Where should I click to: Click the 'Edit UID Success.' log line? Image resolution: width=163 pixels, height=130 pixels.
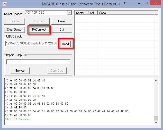[18, 119]
